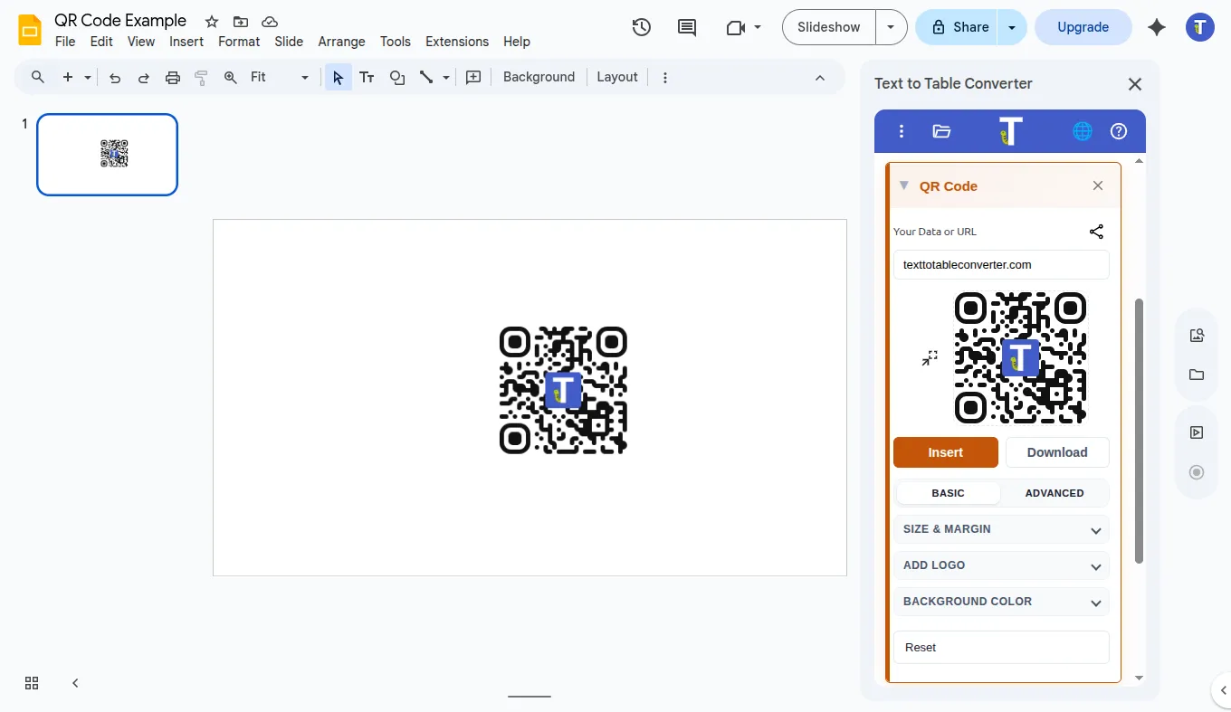Image resolution: width=1231 pixels, height=712 pixels.
Task: Select the Text box tool
Action: click(367, 77)
